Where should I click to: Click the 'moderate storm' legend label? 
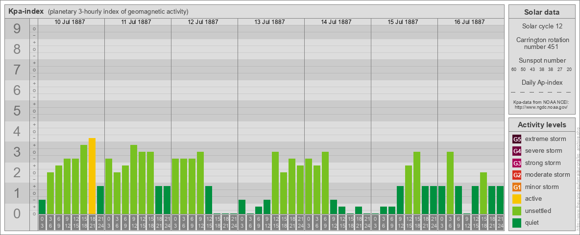pyautogui.click(x=548, y=175)
